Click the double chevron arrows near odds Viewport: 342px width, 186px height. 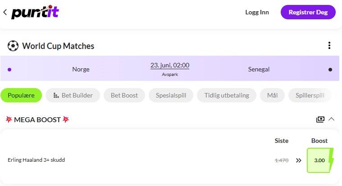299,160
